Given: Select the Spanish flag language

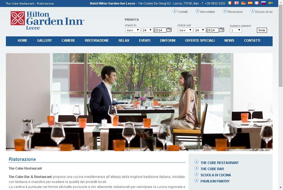Looking at the screenshot, I should coord(250,3).
